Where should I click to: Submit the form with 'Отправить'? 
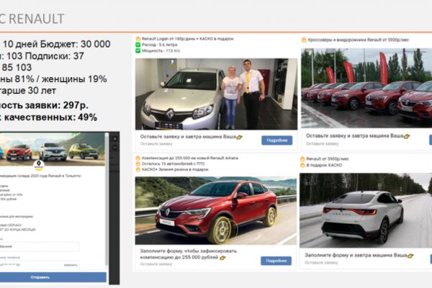point(53,277)
